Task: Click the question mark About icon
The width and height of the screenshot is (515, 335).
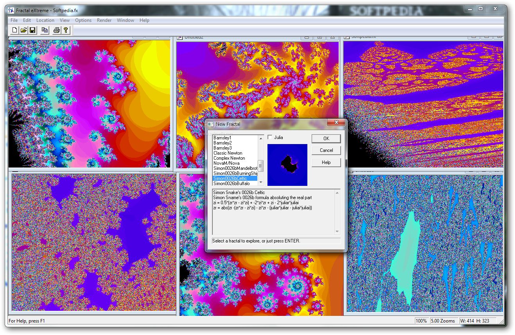Action: (66, 30)
